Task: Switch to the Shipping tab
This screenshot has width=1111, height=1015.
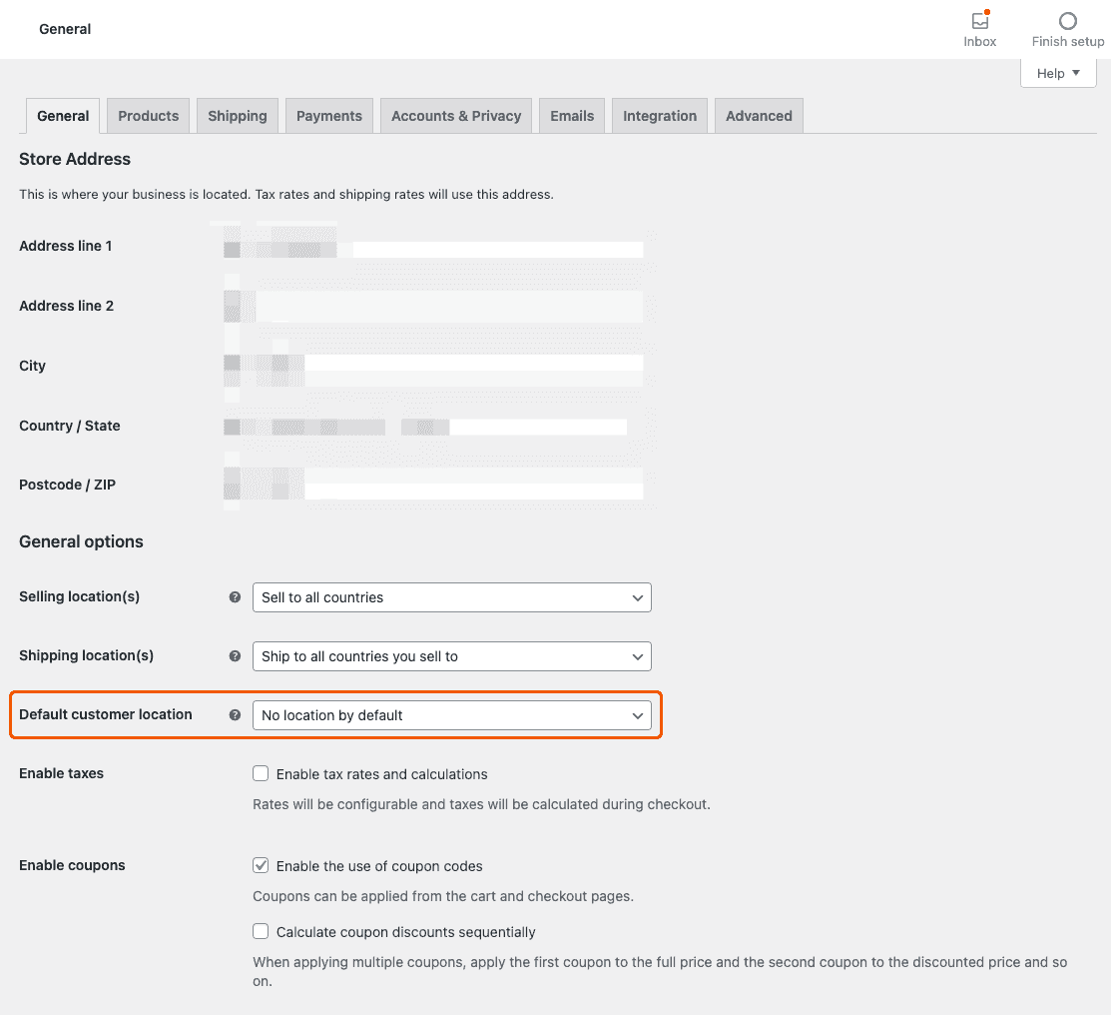Action: pyautogui.click(x=237, y=115)
